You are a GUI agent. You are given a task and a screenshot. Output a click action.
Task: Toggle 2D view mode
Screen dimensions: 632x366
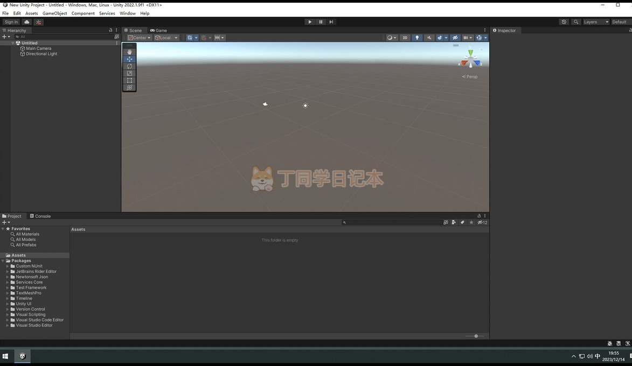(x=405, y=38)
